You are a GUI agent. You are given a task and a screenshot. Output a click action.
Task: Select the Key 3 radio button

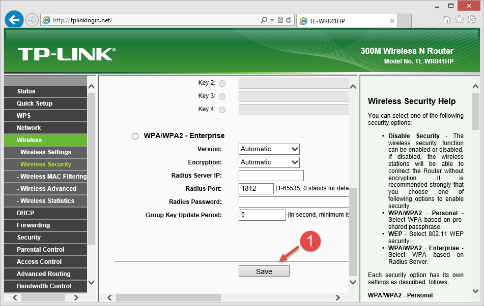click(222, 96)
